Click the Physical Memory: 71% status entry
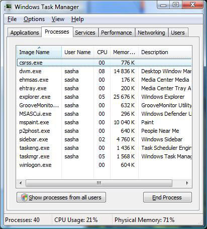Viewport: 207px width, 229px height. [144, 220]
